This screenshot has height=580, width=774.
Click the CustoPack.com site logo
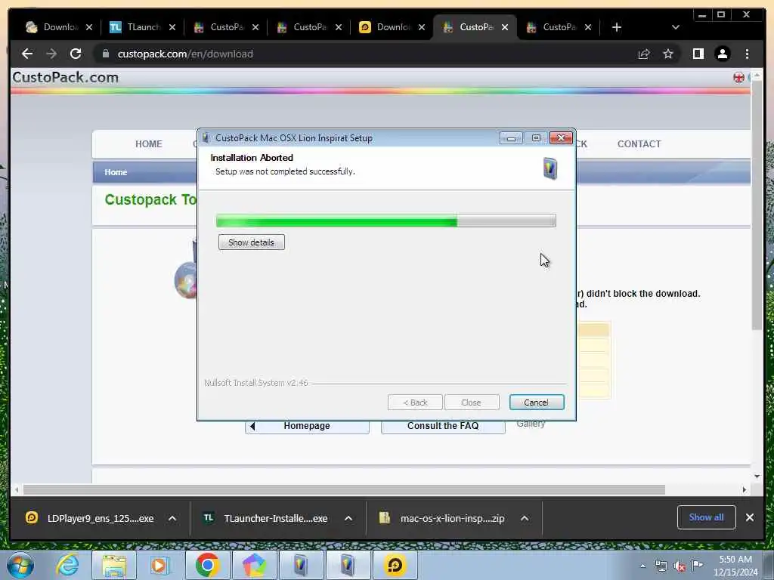pyautogui.click(x=65, y=78)
